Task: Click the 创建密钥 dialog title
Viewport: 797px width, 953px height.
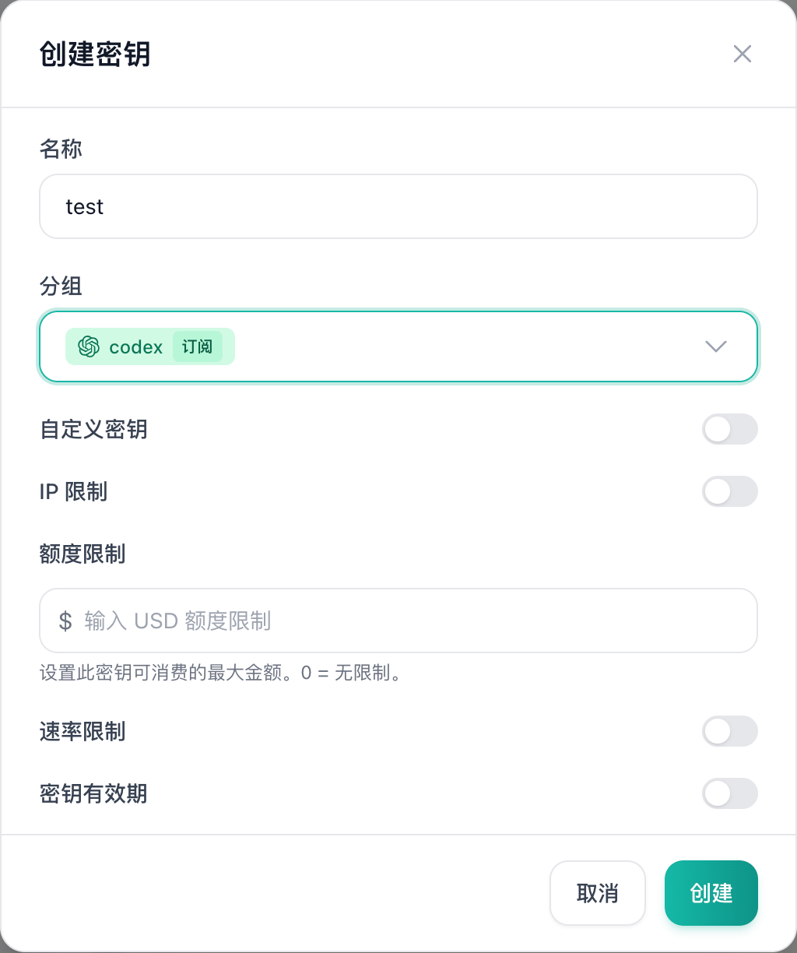Action: coord(95,55)
